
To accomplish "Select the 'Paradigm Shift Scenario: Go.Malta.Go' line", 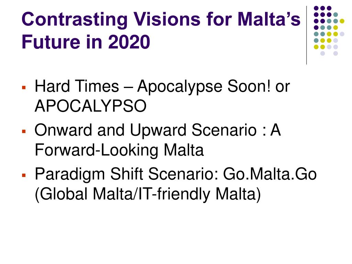I will (x=176, y=174).
